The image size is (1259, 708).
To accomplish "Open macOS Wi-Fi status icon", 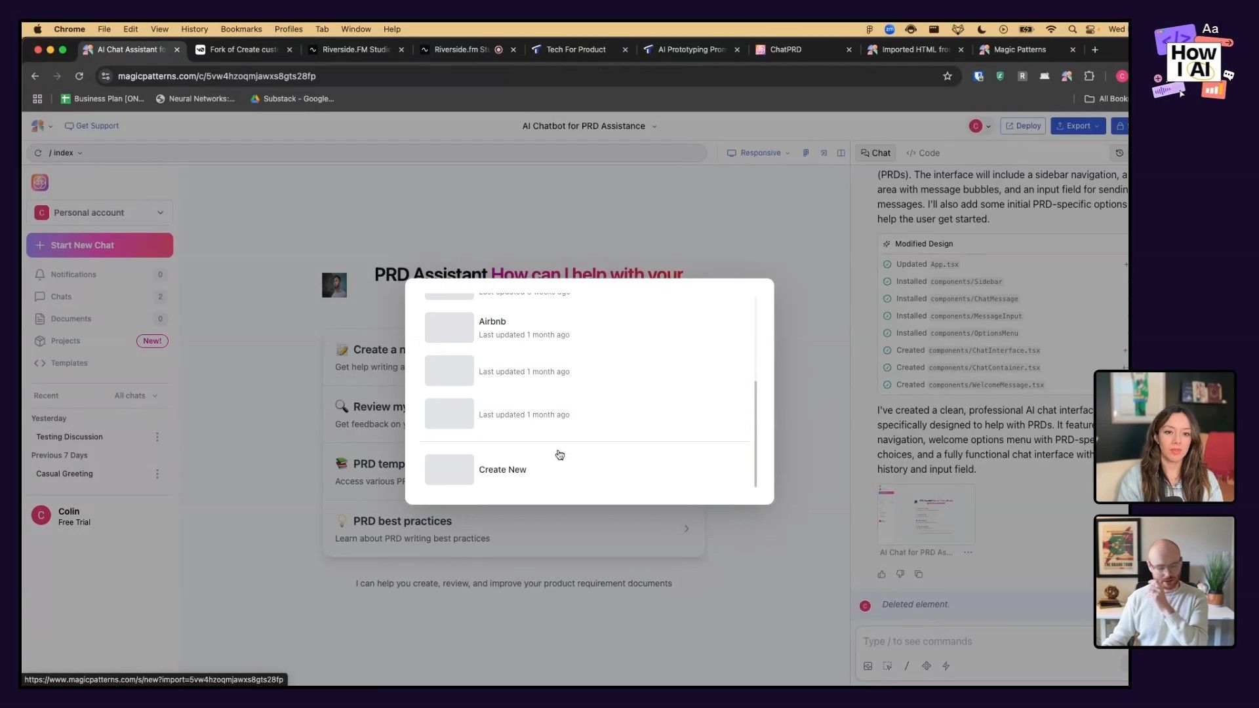I will (1051, 29).
